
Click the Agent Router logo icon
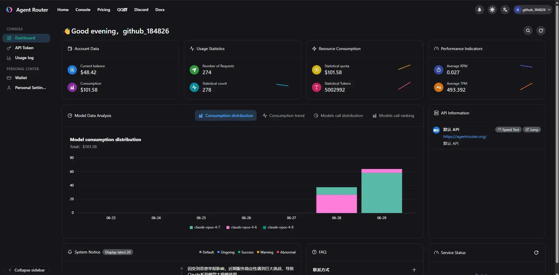pos(9,10)
